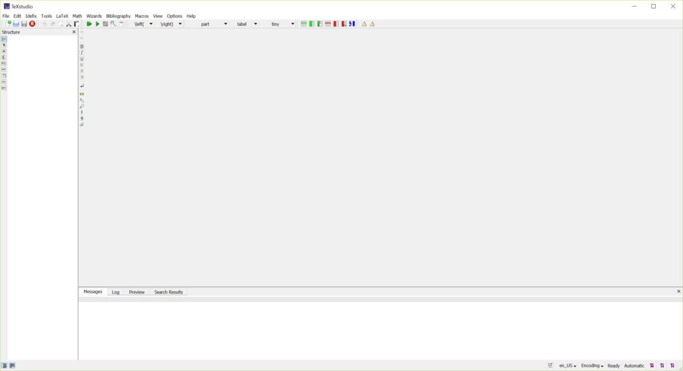This screenshot has width=683, height=371.
Task: Insert fraction icon in side toolbar
Action: (82, 119)
